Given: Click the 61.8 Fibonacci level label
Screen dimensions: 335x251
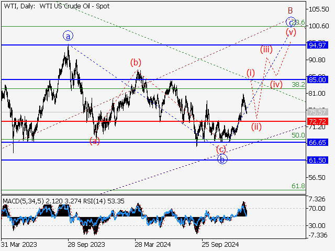Looking at the screenshot, I should point(298,186).
